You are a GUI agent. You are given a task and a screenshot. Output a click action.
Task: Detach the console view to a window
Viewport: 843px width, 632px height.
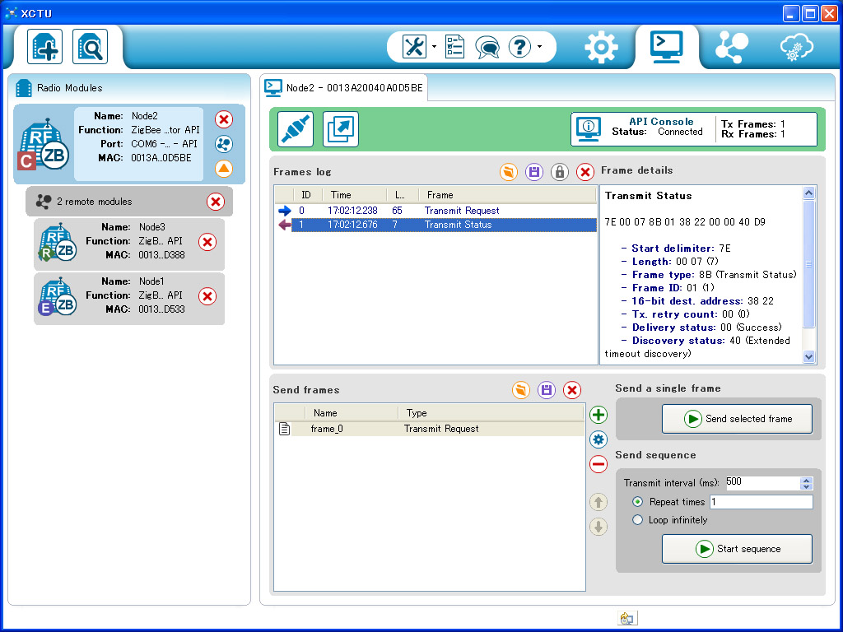coord(340,129)
